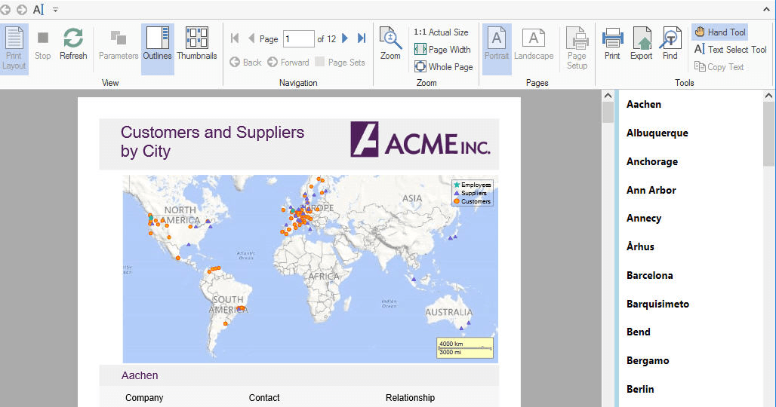Select Anchorage in the outline list
The image size is (776, 407).
(x=651, y=161)
